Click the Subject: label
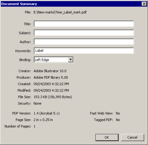The width and height of the screenshot is (148, 145). (25, 33)
